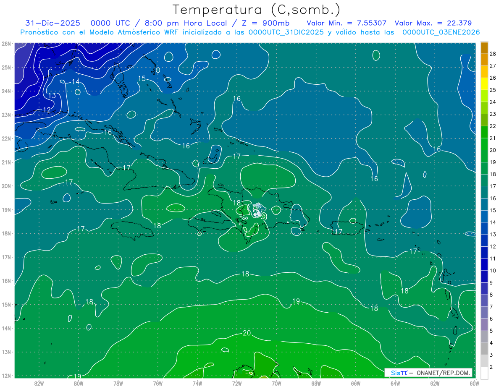
Task: Click the '14' isotherm contour label on map
Action: [76, 82]
